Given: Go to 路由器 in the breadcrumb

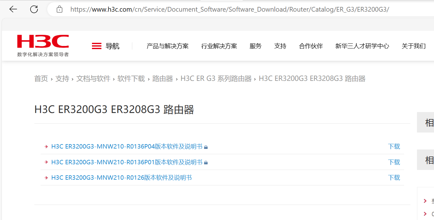Looking at the screenshot, I should (163, 79).
